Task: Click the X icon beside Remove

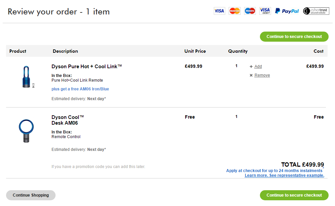Action: pyautogui.click(x=251, y=75)
